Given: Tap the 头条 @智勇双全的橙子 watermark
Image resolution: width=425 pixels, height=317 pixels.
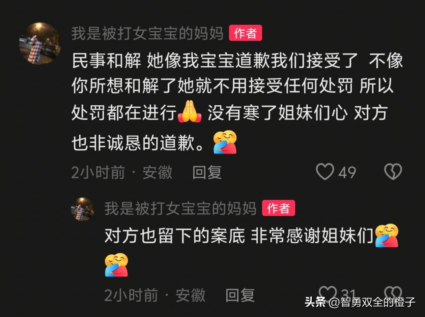Looking at the screenshot, I should (360, 302).
